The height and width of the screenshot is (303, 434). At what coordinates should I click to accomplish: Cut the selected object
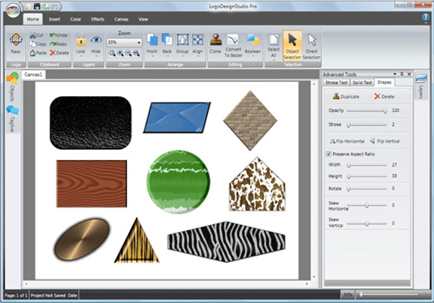click(x=36, y=35)
